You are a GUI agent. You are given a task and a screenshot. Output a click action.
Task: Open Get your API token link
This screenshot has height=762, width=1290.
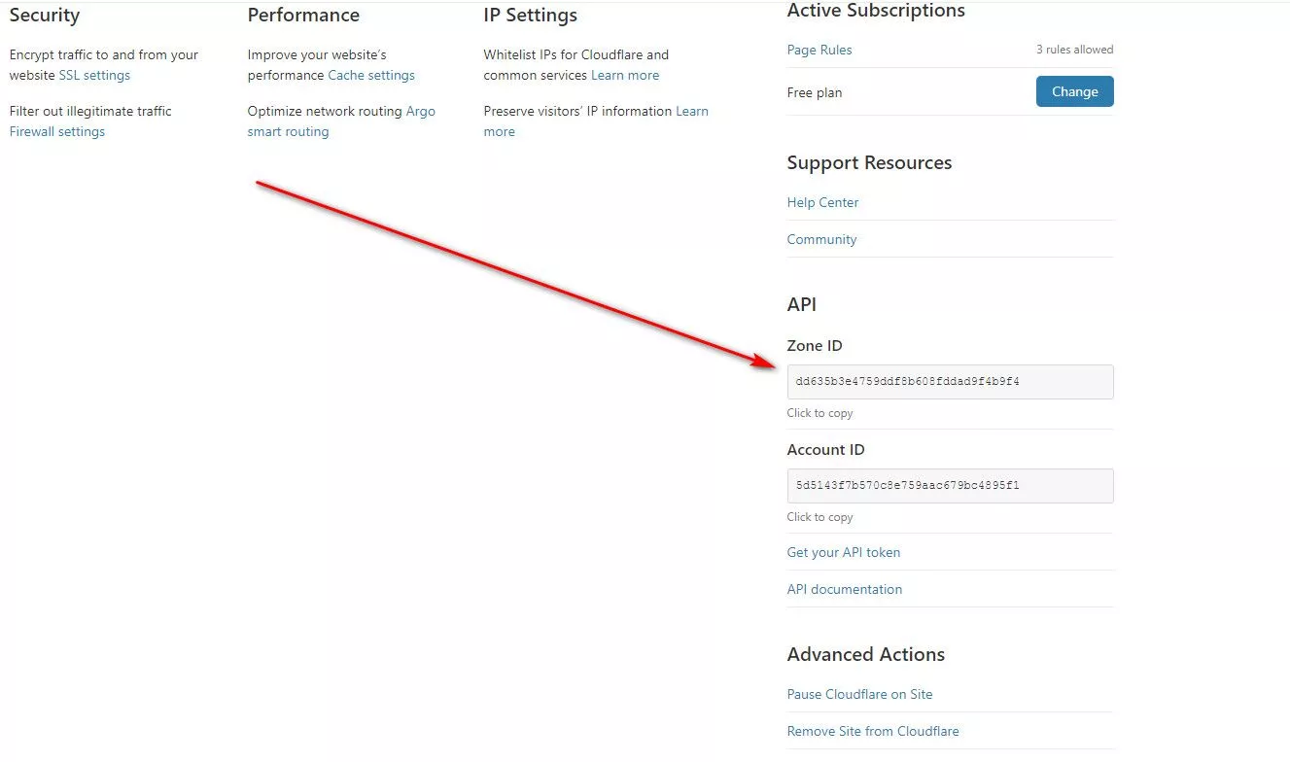[x=844, y=552]
